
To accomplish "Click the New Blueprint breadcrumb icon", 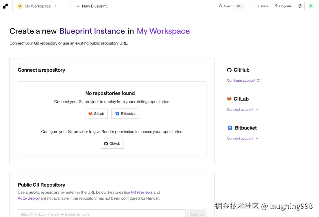I will coord(78,6).
